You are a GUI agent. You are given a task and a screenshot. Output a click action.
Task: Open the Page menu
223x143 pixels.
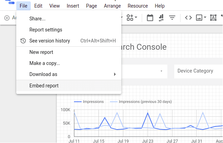tap(91, 6)
